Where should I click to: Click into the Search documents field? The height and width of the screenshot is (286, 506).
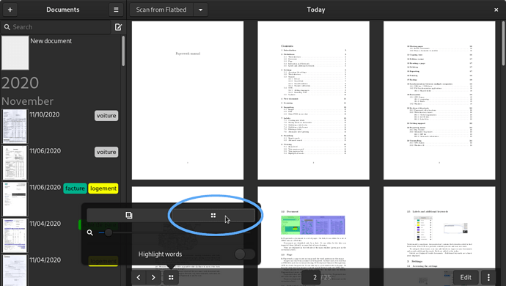[56, 27]
